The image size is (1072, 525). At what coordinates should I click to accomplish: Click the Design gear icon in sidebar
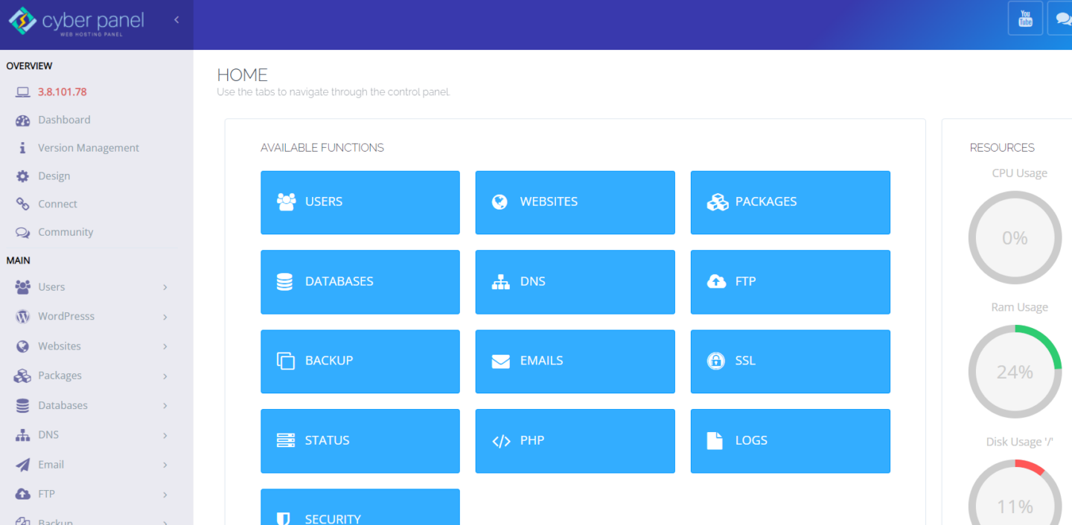[21, 175]
